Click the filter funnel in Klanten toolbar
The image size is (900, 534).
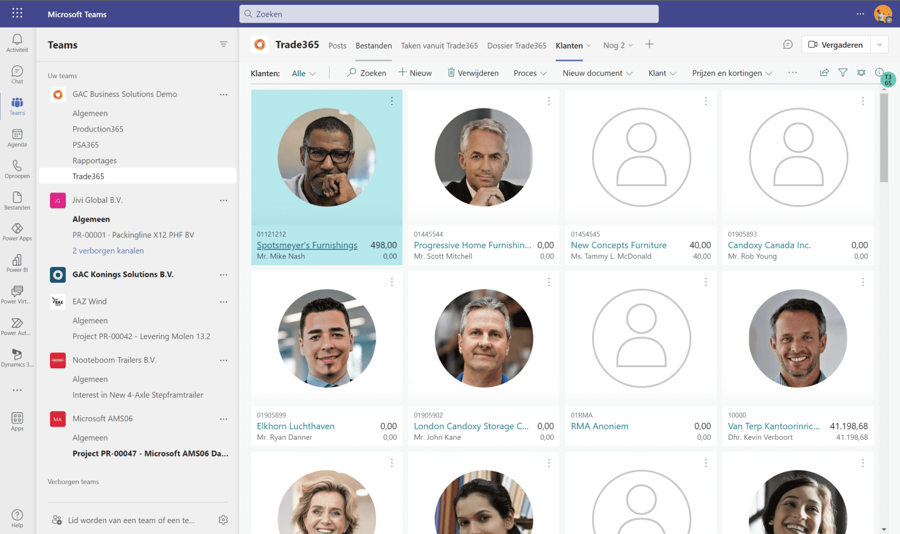coord(843,73)
